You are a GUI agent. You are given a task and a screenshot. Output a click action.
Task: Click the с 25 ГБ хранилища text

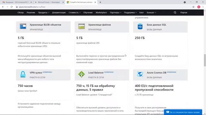click(x=144, y=95)
